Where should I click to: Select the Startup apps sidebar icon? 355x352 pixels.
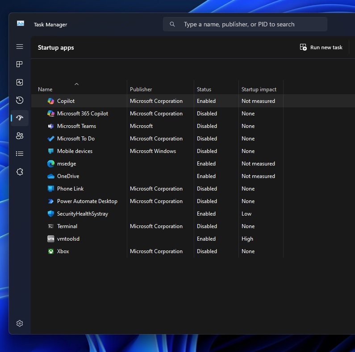[x=20, y=118]
